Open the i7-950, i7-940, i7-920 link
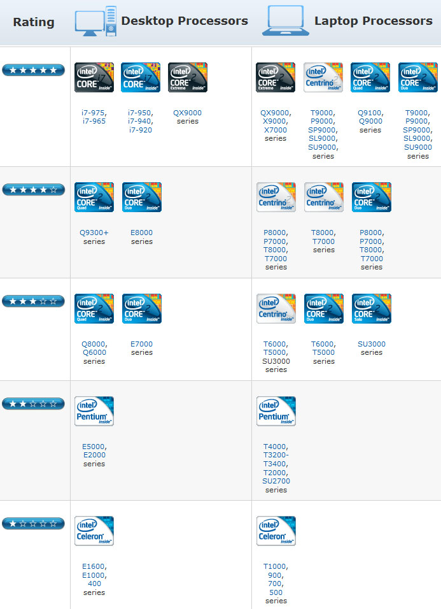441x609 pixels. 141,121
